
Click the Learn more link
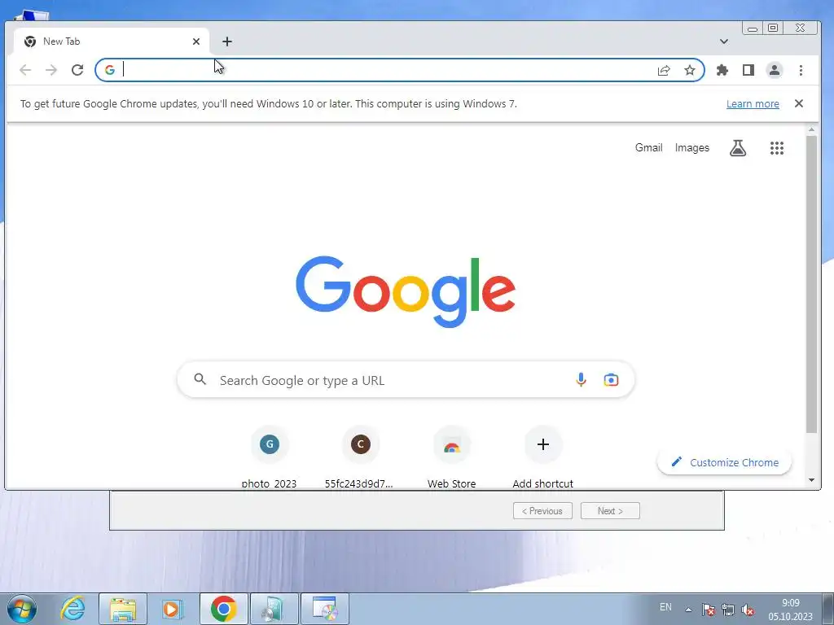click(x=753, y=103)
